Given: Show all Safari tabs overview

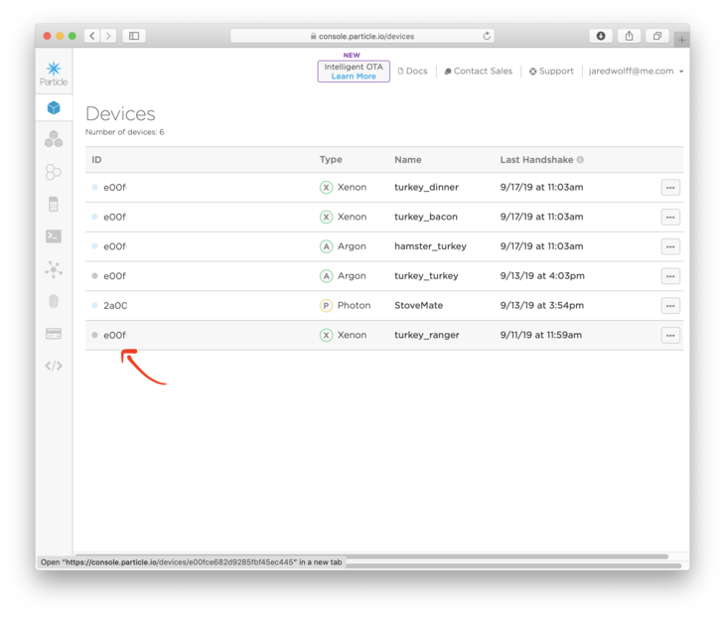Looking at the screenshot, I should point(657,36).
